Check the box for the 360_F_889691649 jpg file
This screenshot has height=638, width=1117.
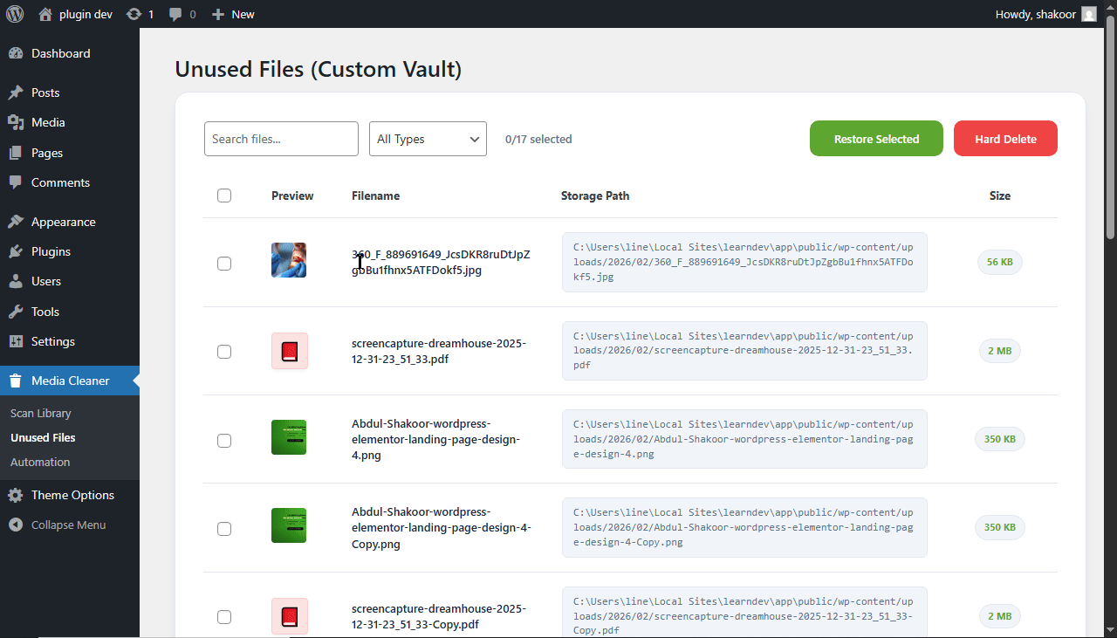[x=224, y=263]
